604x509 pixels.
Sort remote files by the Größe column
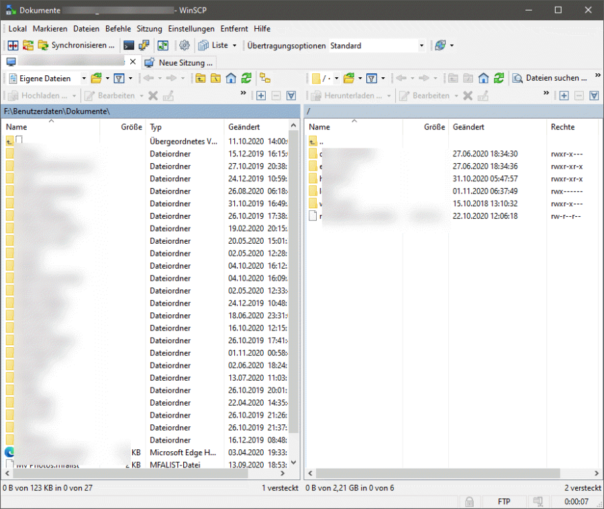[x=434, y=127]
